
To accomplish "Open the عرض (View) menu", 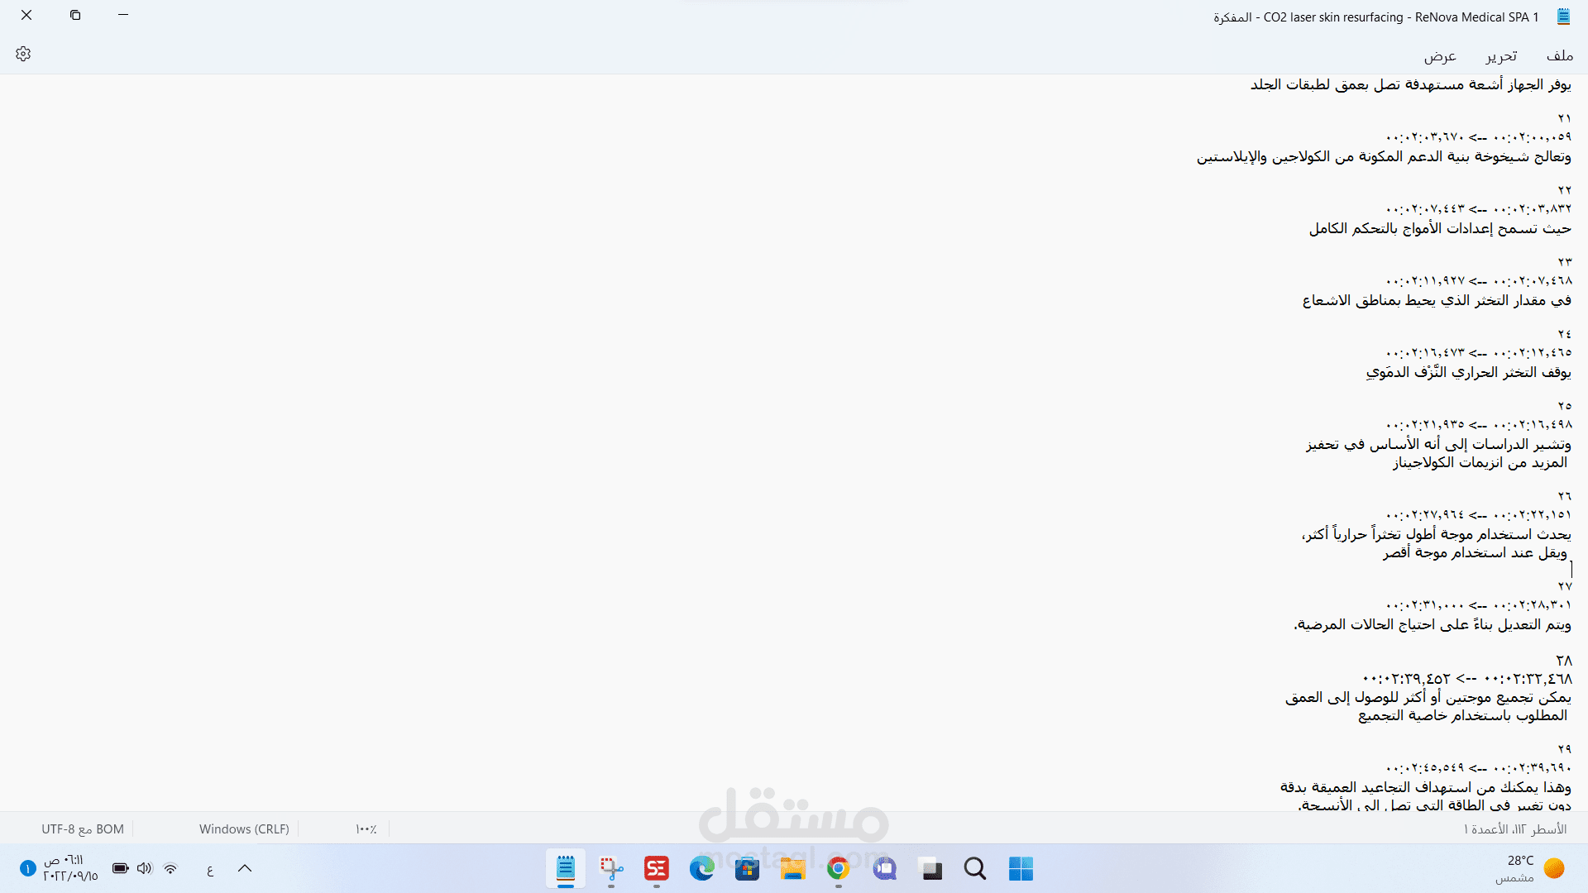I will coord(1440,55).
